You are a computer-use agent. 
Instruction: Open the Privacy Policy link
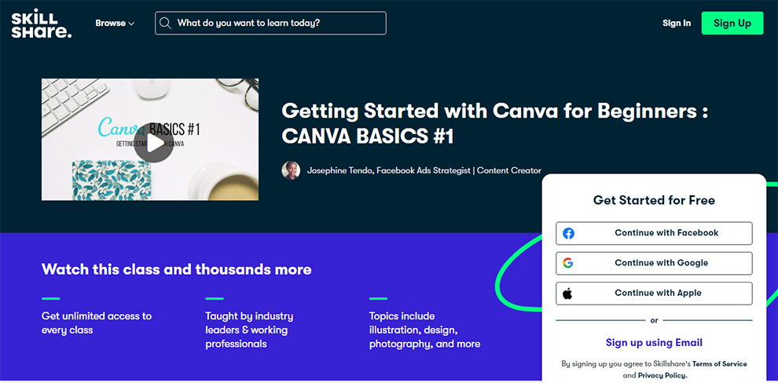[x=662, y=376]
